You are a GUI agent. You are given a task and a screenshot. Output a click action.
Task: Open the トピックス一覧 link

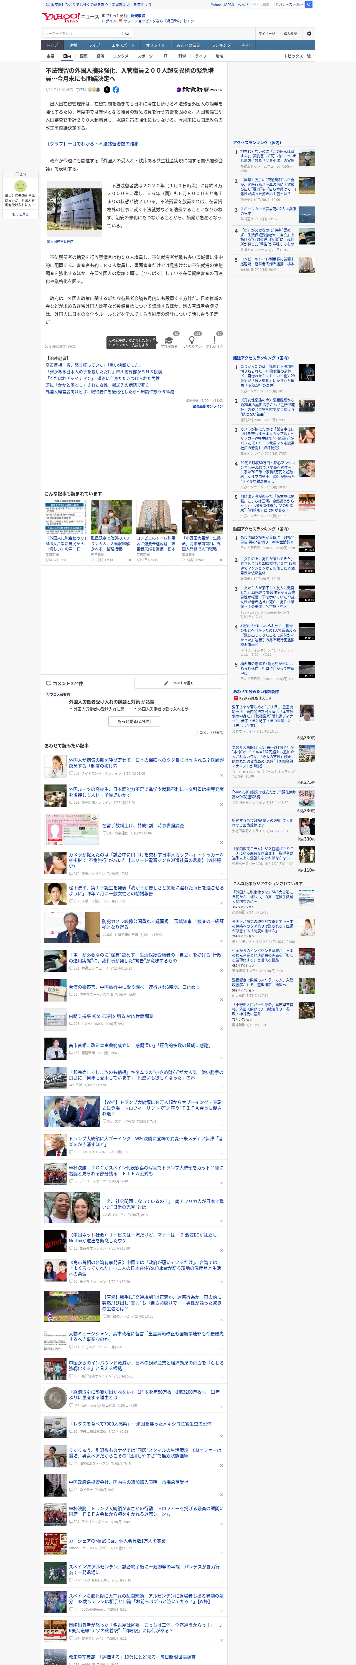click(x=297, y=56)
